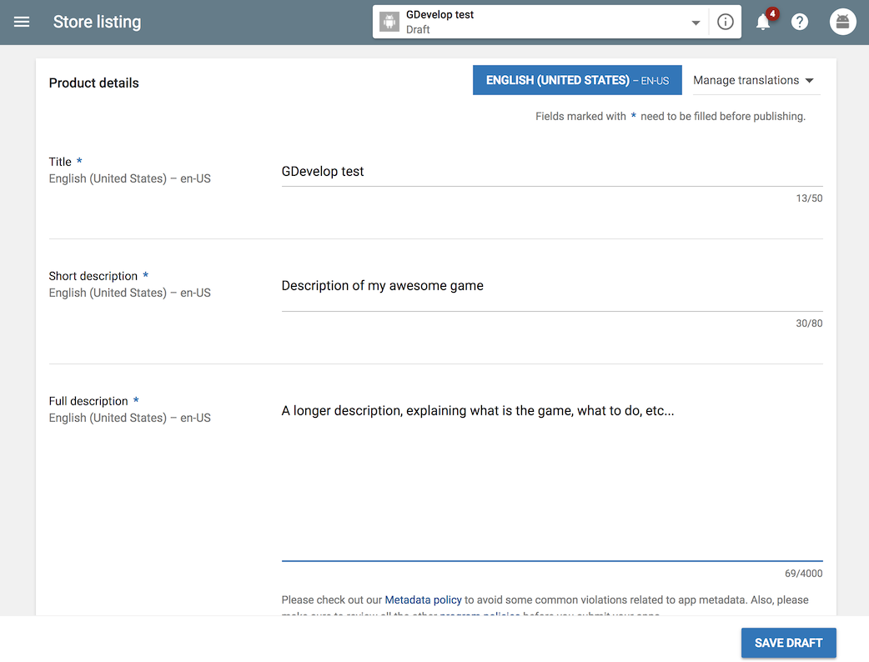Image resolution: width=869 pixels, height=662 pixels.
Task: Open the Metadata policy link
Action: [x=423, y=599]
